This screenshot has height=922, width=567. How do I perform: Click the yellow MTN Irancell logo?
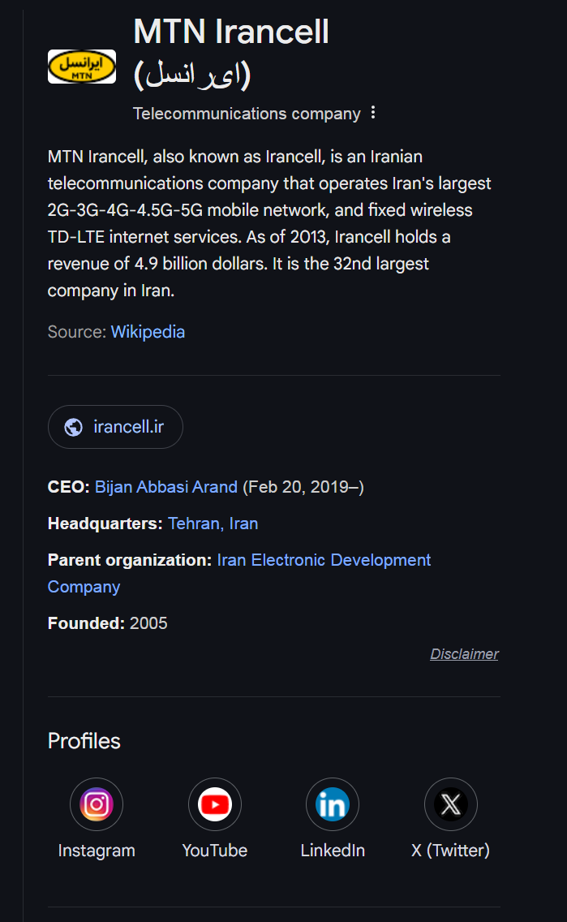click(x=82, y=67)
